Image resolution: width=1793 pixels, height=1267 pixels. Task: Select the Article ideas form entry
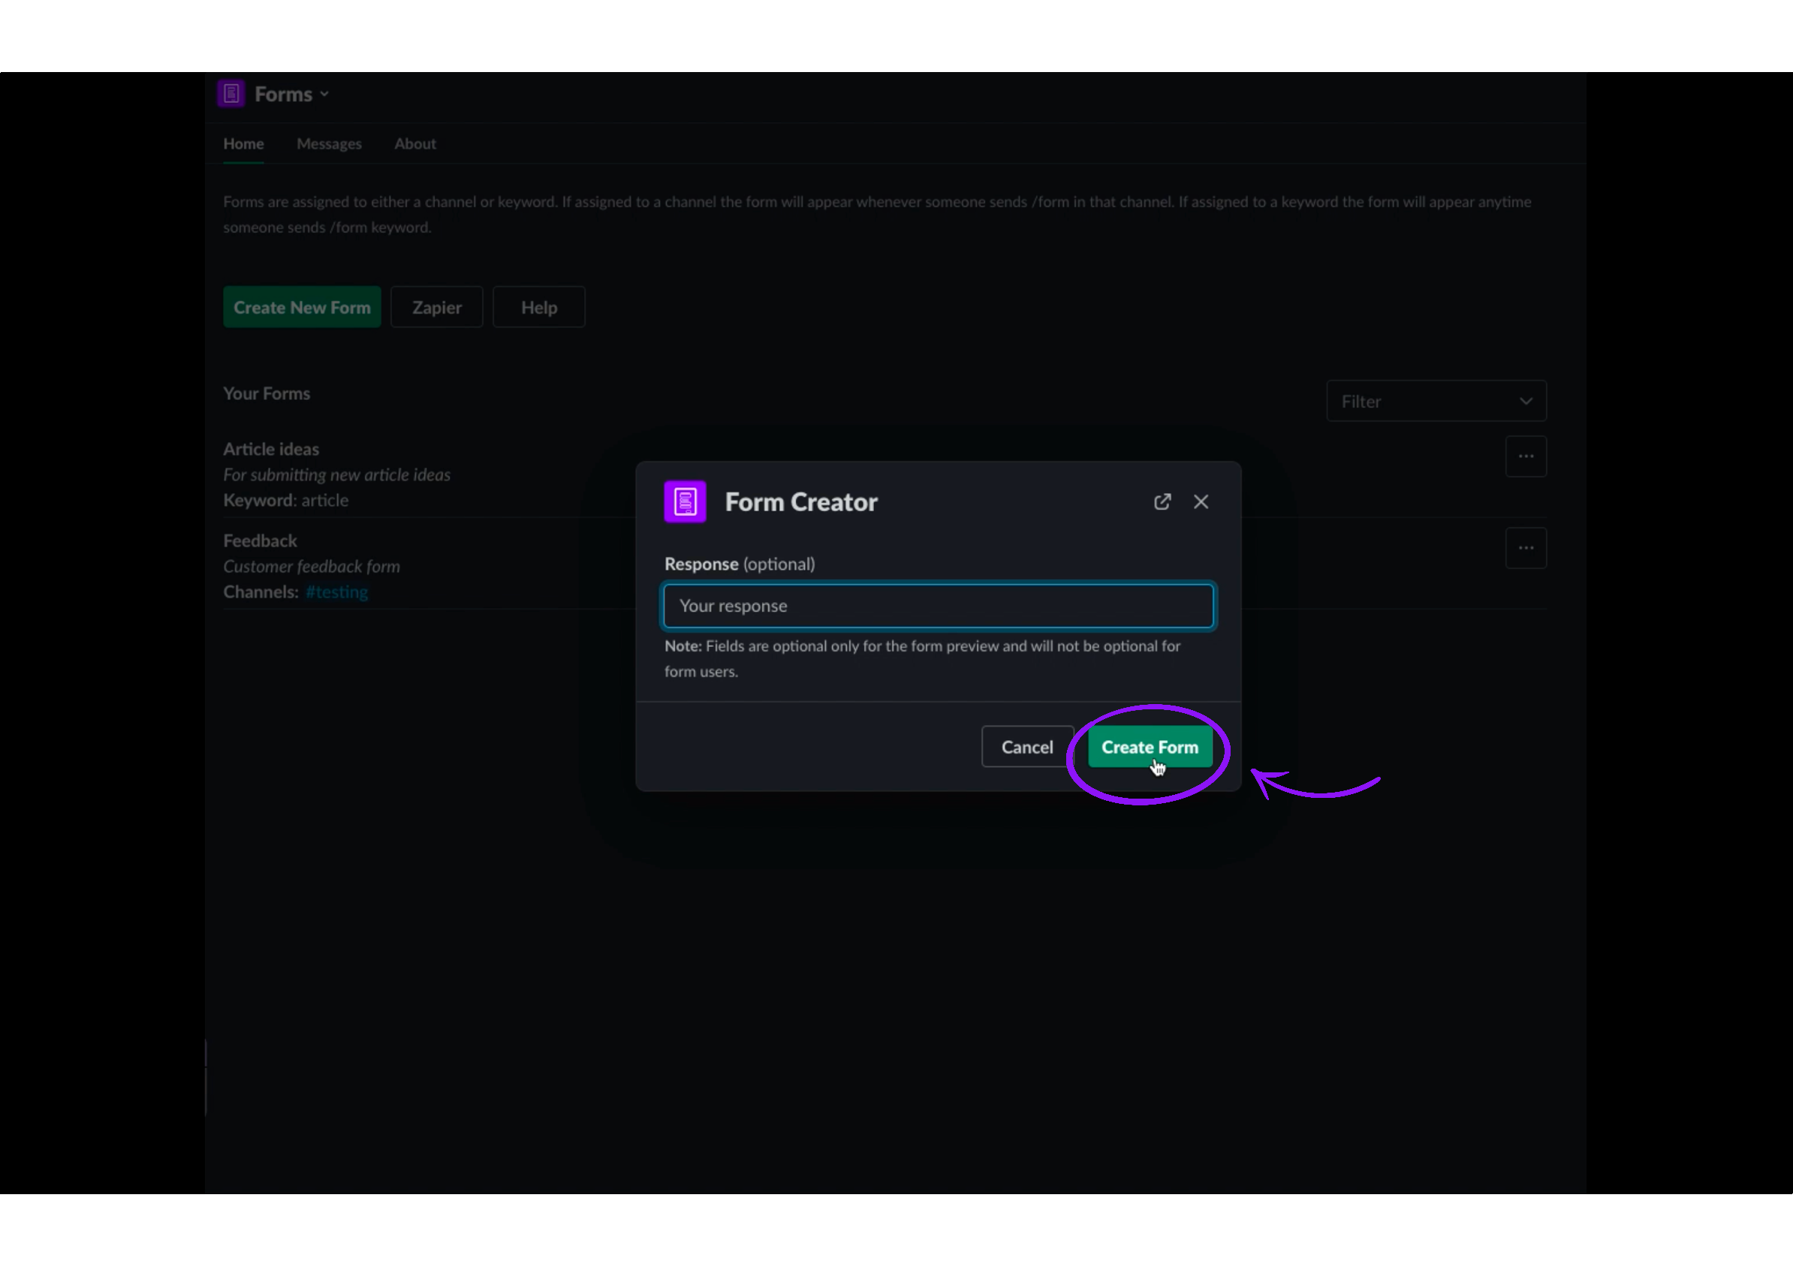point(271,448)
